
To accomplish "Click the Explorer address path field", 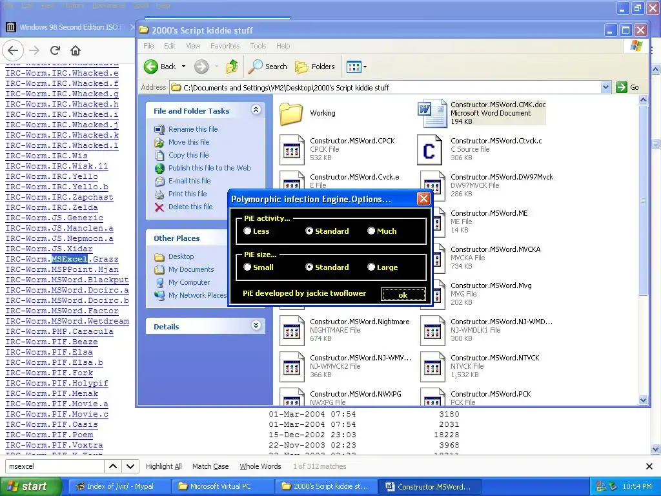I will tap(385, 87).
